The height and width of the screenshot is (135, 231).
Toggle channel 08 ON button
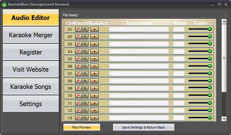tap(82, 81)
